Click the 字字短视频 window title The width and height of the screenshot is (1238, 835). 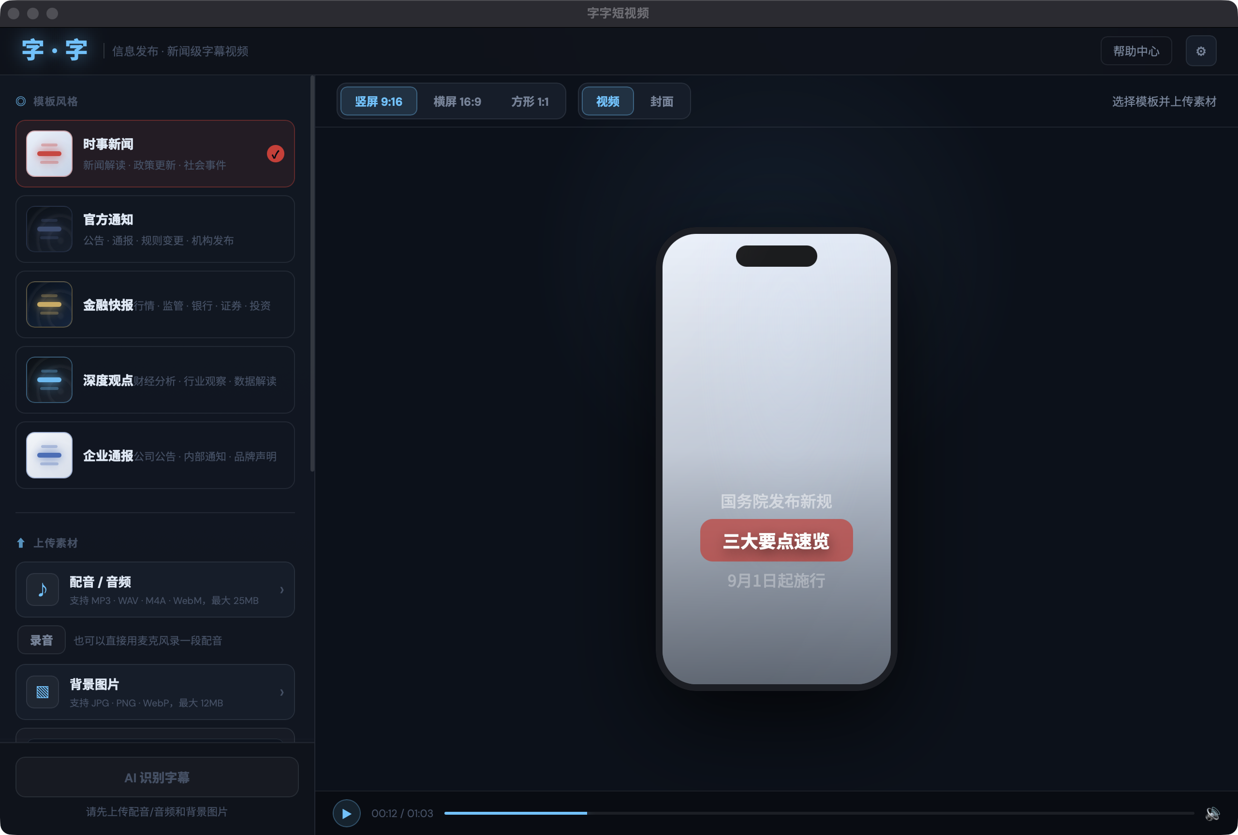[x=619, y=13]
